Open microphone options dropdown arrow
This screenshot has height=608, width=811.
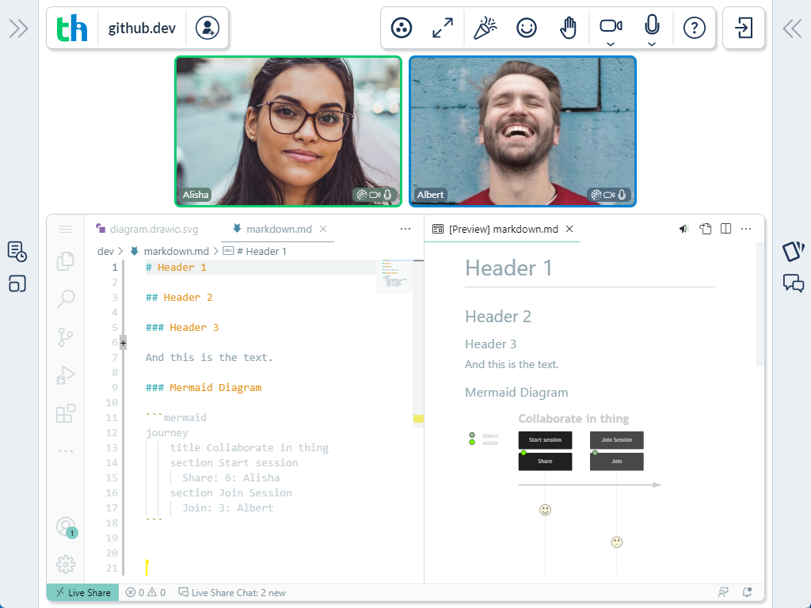point(653,44)
